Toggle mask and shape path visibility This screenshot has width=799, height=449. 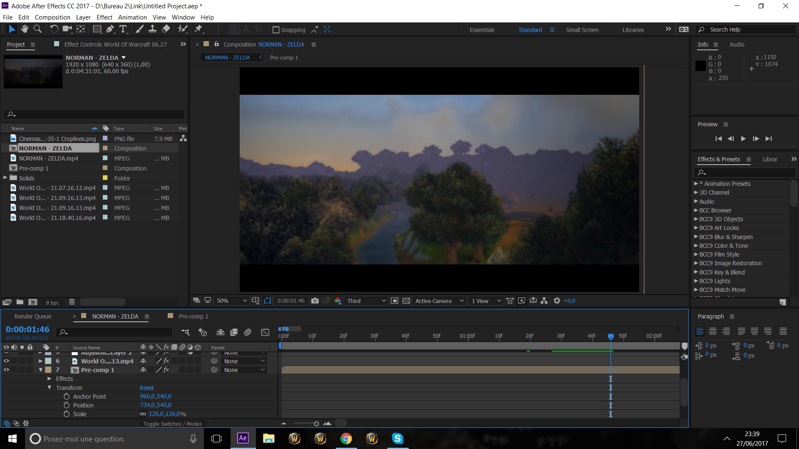point(268,301)
